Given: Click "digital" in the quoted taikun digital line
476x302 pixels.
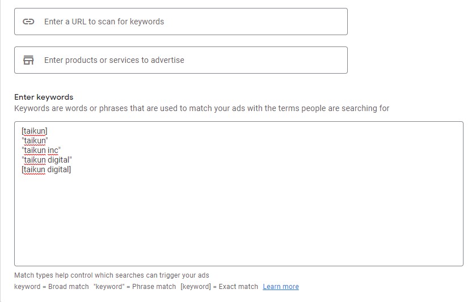Looking at the screenshot, I should pos(59,160).
